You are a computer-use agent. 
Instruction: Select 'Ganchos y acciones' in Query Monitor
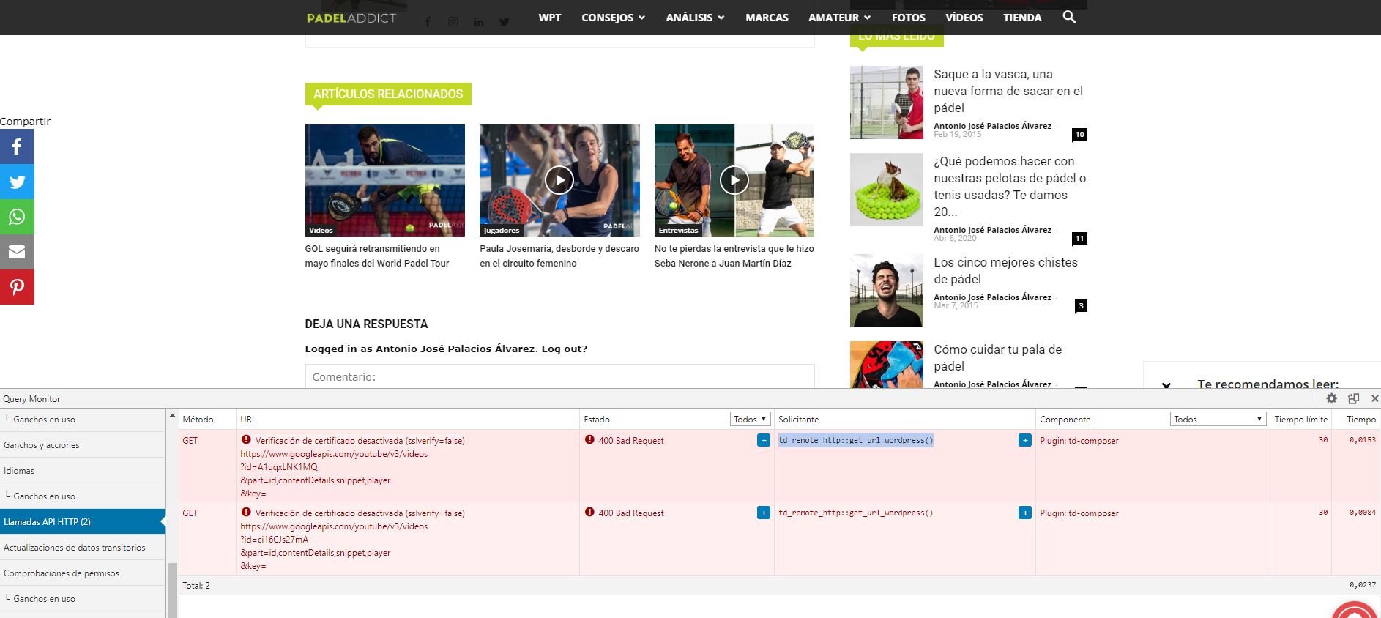pos(83,444)
